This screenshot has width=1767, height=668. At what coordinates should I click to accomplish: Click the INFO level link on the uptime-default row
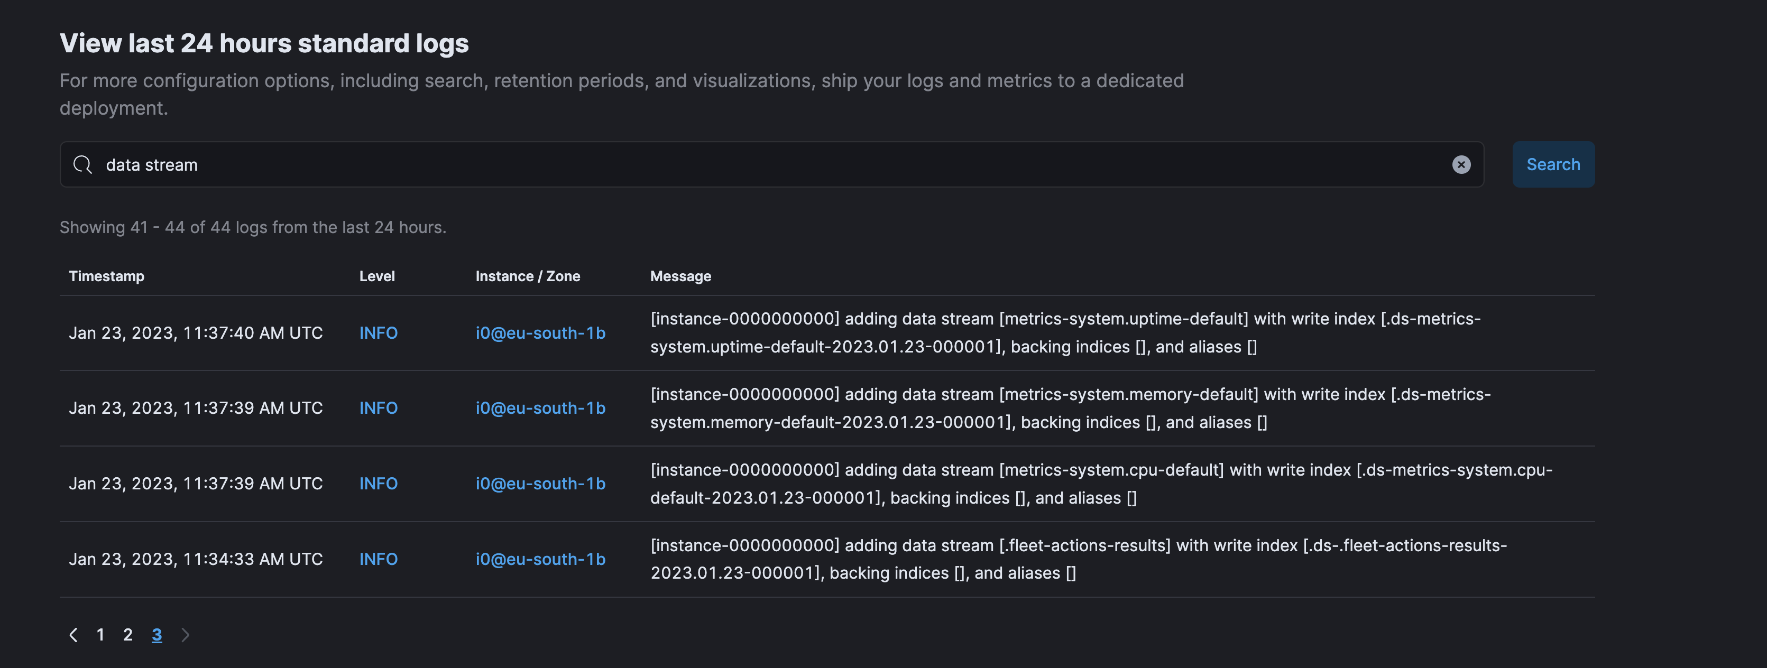[x=378, y=332]
